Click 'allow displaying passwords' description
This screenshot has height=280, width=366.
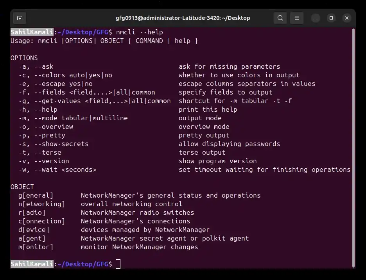tap(229, 144)
